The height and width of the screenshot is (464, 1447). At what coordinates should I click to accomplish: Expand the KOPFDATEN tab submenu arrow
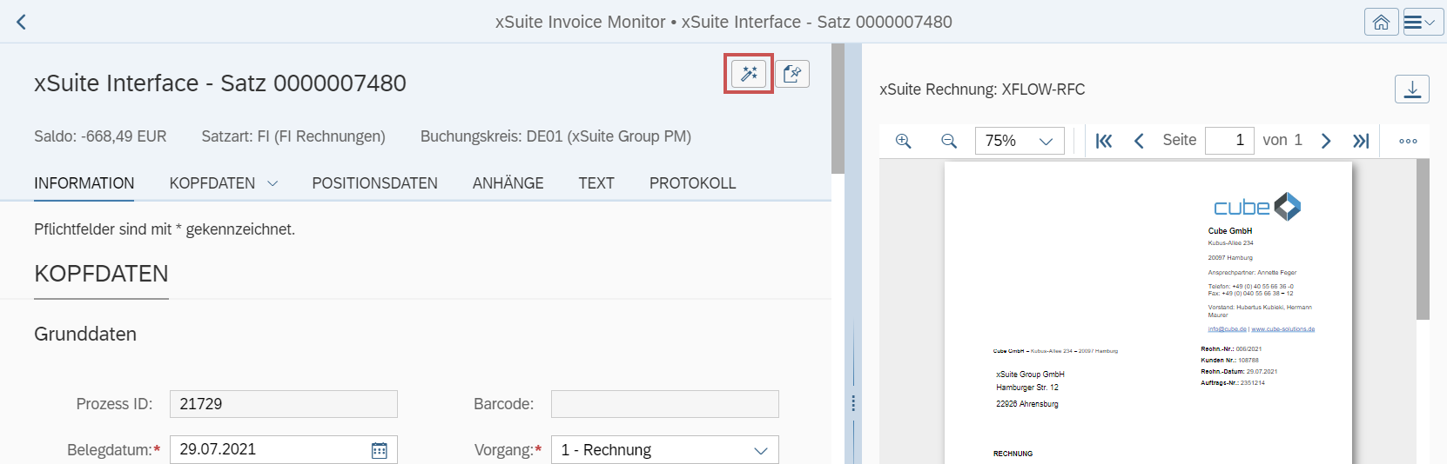tap(273, 183)
